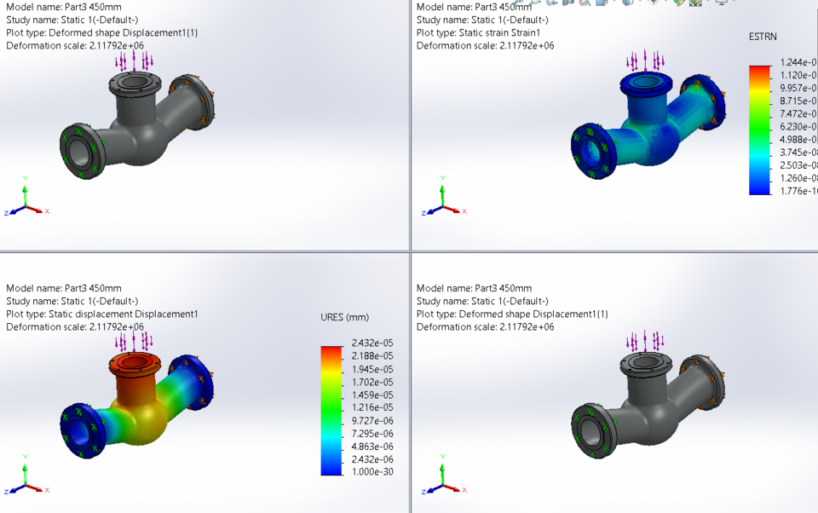Select the Display Style cube icon

[x=626, y=4]
